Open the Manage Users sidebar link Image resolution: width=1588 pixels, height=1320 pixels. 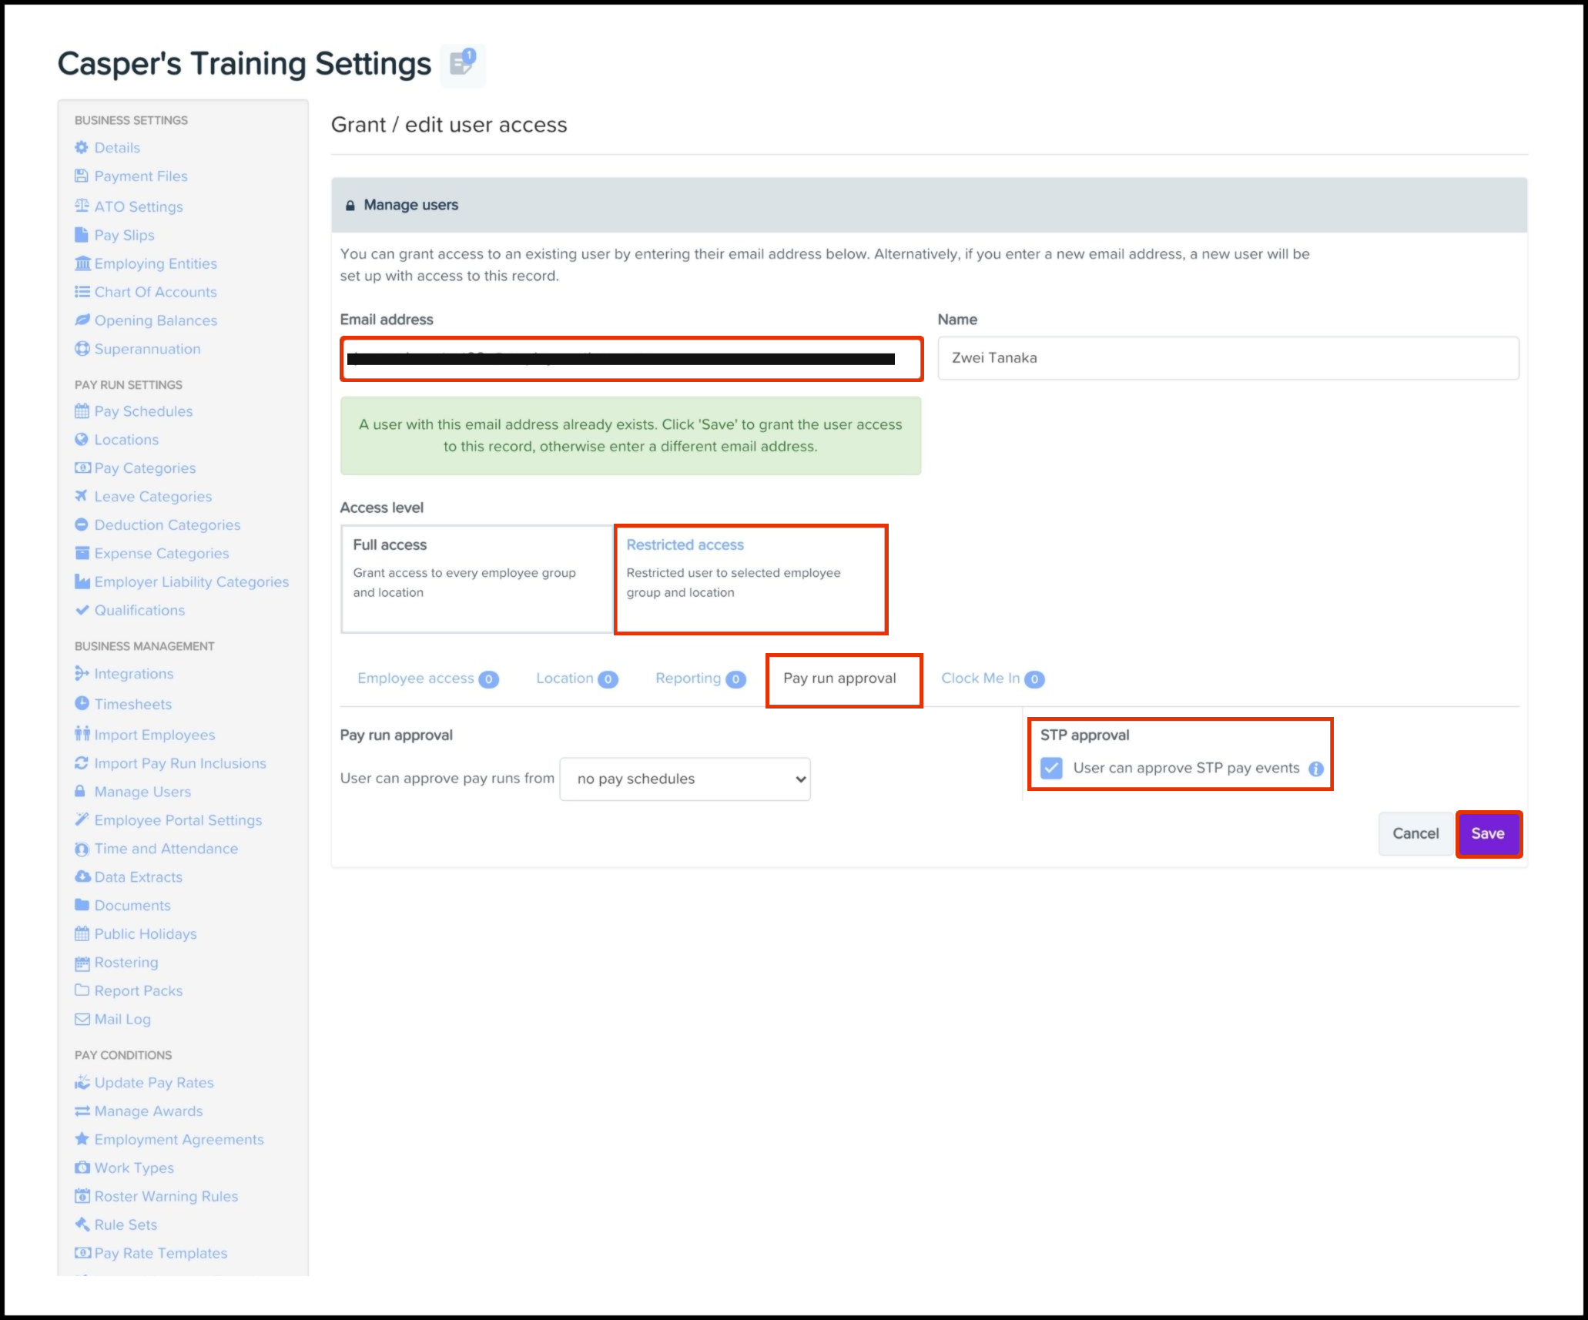point(142,792)
